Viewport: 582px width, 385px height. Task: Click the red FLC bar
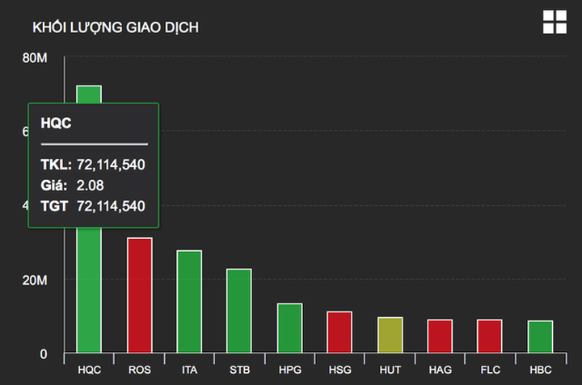pyautogui.click(x=490, y=337)
